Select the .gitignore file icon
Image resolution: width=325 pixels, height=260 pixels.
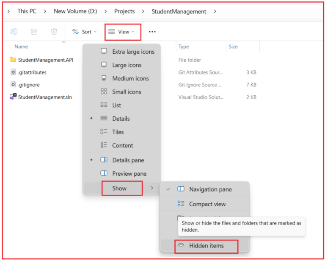pos(13,85)
